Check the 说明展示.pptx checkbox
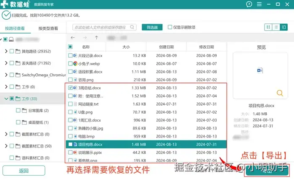Viewport: 294px width, 179px height. (x=70, y=153)
